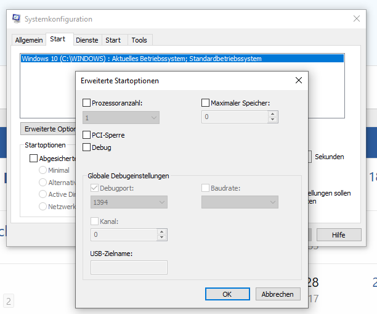The width and height of the screenshot is (377, 314).
Task: Open the Prozessoranzahl dropdown
Action: pyautogui.click(x=121, y=117)
